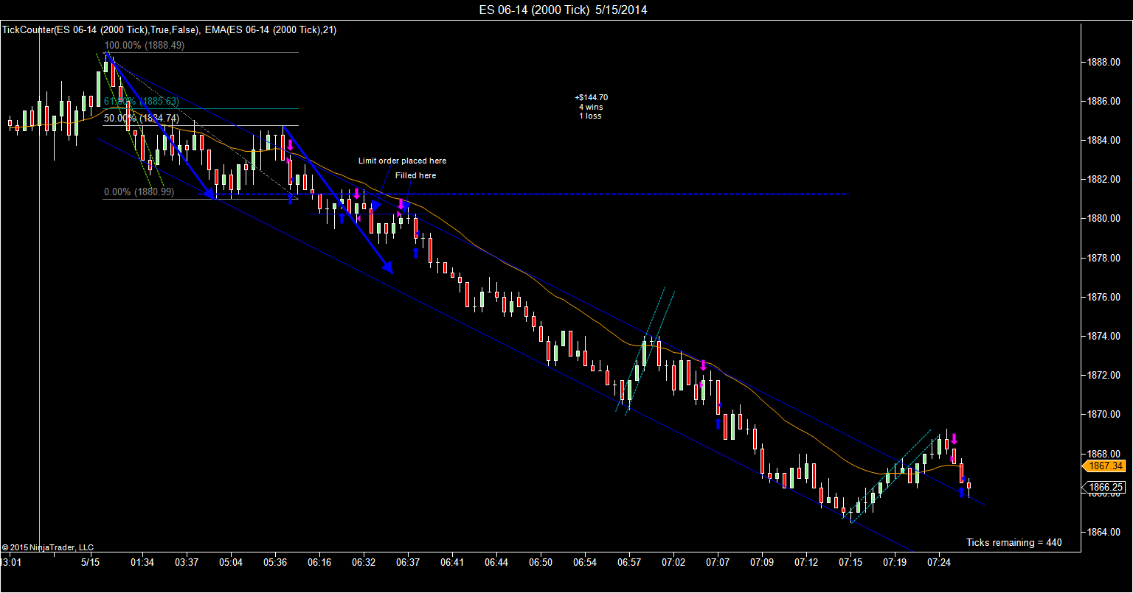
Task: Click the 03:37 time axis label
Action: [187, 562]
